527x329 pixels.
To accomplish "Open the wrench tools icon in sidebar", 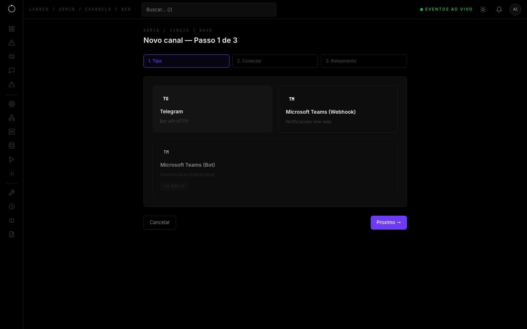I will click(12, 193).
